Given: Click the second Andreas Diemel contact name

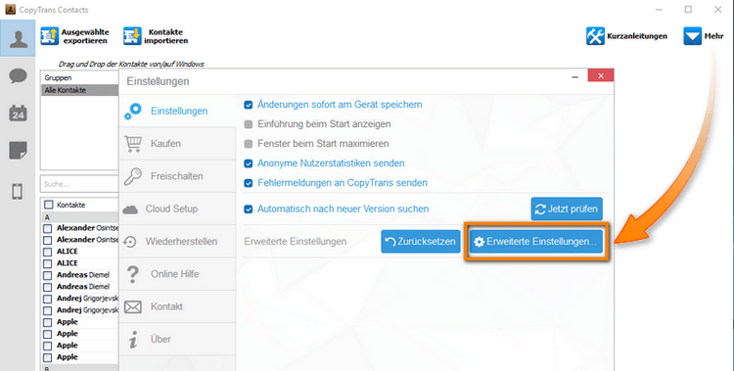Looking at the screenshot, I should point(83,287).
